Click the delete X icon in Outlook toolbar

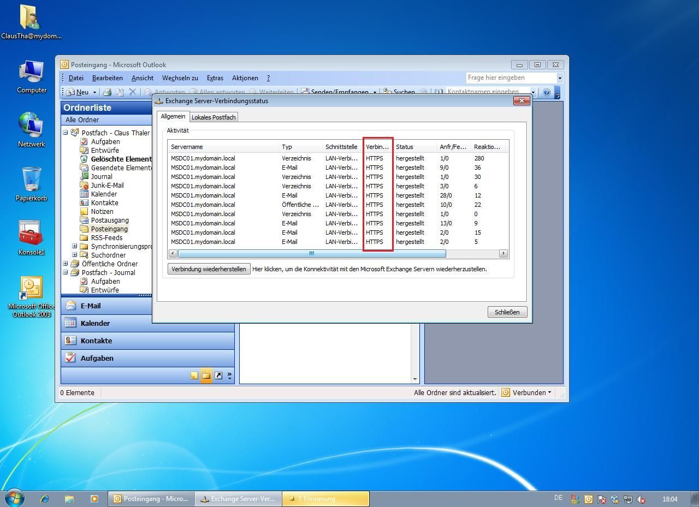(x=132, y=92)
